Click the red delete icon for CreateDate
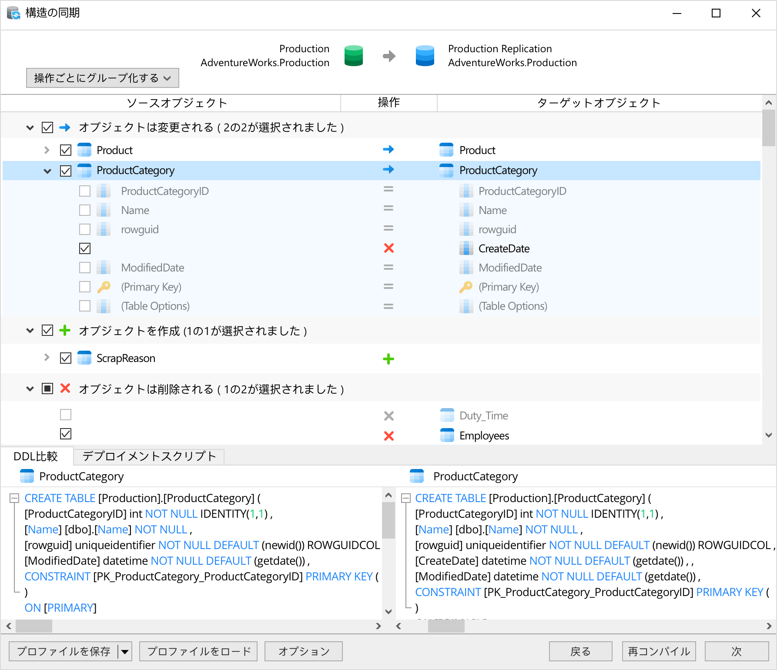 (x=388, y=248)
